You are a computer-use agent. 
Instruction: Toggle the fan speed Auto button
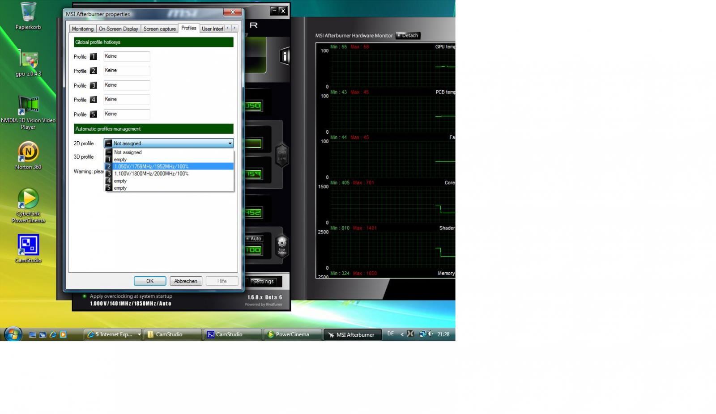coord(254,238)
